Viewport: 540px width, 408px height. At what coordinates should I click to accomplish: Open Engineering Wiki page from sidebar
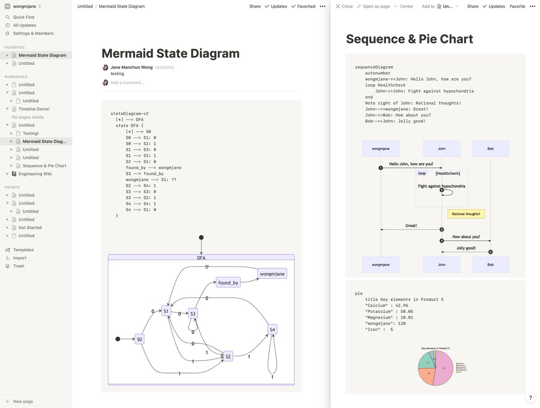click(x=35, y=174)
